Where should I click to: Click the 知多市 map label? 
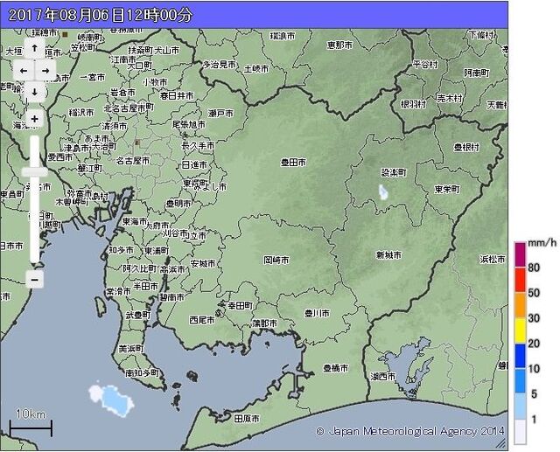[x=121, y=250]
